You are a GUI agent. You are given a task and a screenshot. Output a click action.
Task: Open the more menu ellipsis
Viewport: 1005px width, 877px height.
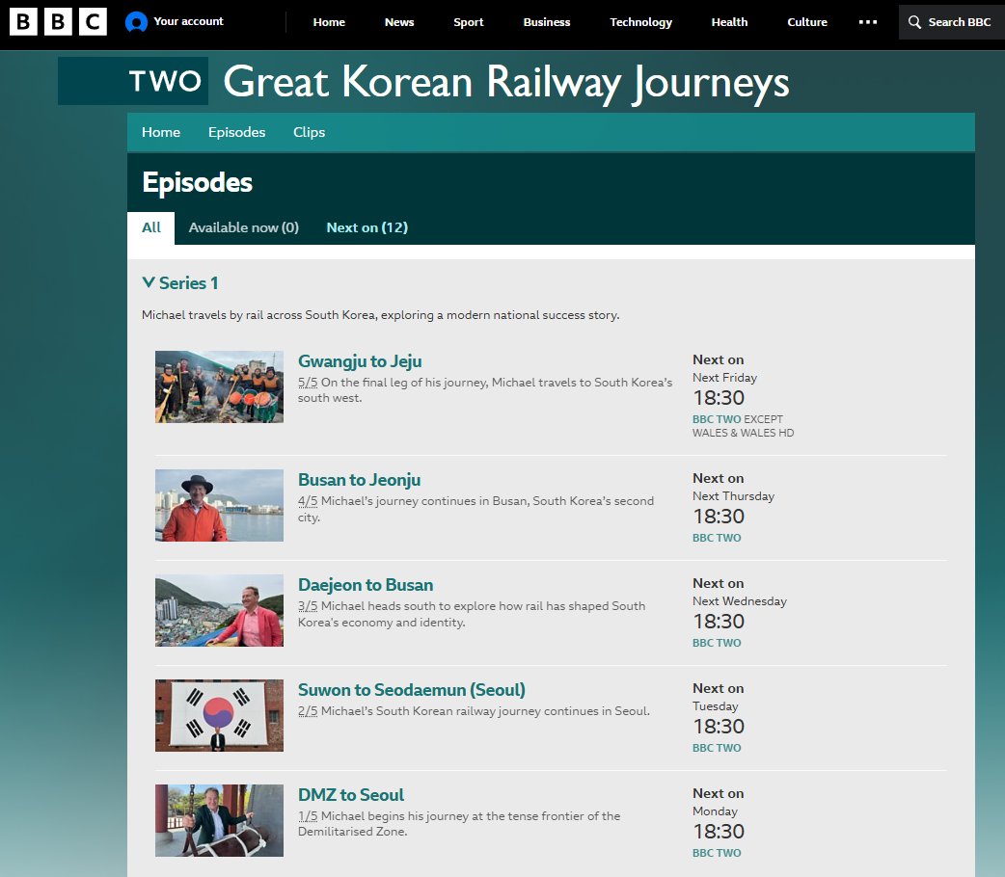point(868,22)
